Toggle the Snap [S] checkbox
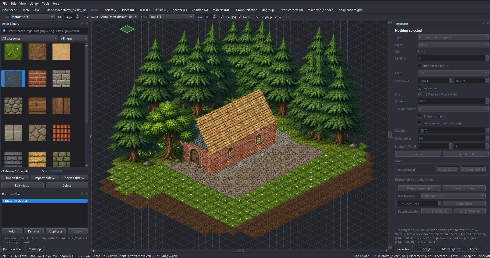The height and width of the screenshot is (258, 490). [221, 17]
